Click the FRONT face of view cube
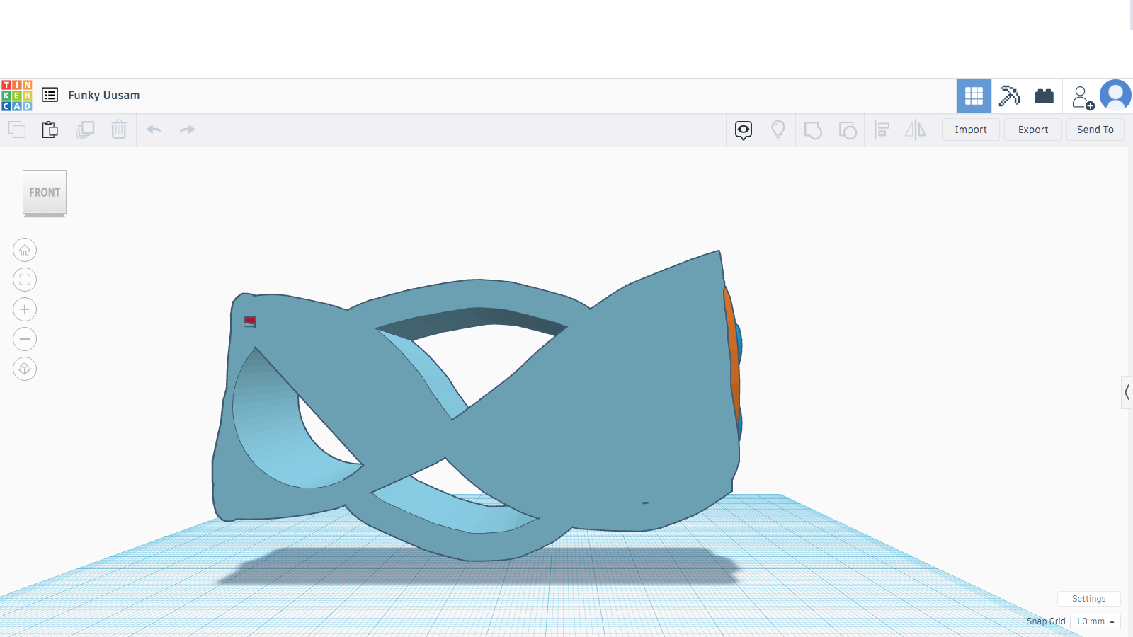Viewport: 1133px width, 637px height. pos(45,192)
